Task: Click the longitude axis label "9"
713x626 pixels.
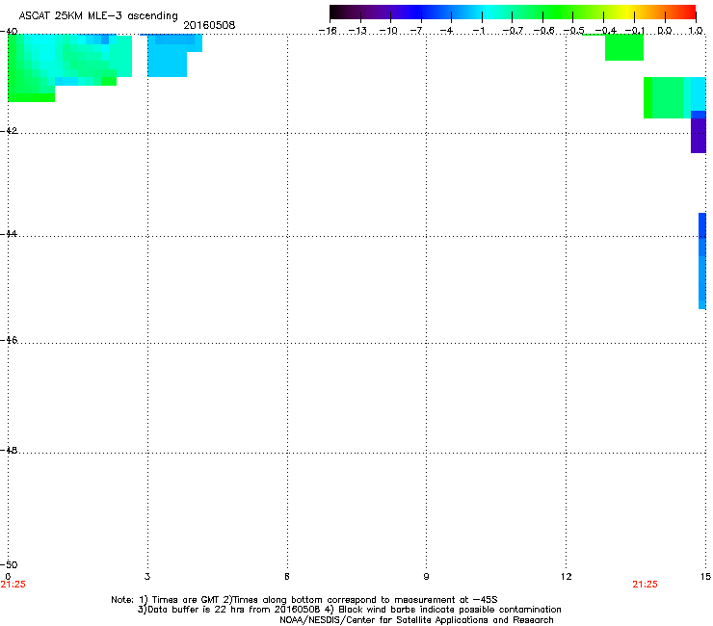Action: [x=426, y=577]
